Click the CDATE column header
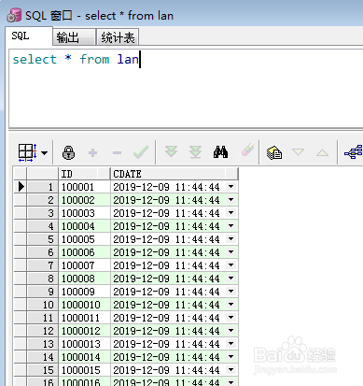The image size is (363, 386). point(174,174)
